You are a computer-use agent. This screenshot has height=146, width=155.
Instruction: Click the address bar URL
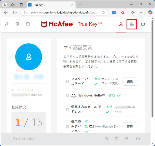tap(64, 12)
